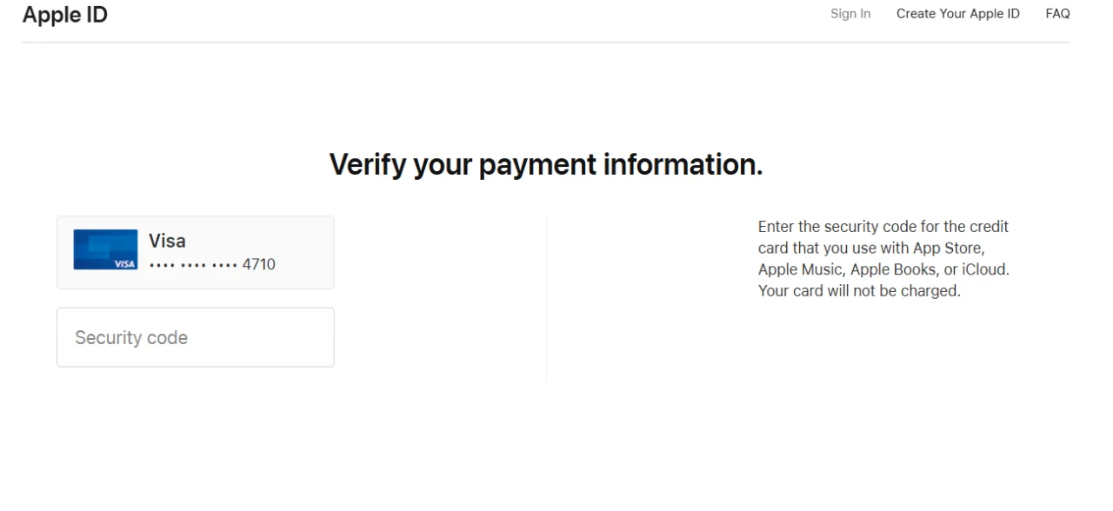Click the masked card number ending 4710
The image size is (1113, 511).
212,264
